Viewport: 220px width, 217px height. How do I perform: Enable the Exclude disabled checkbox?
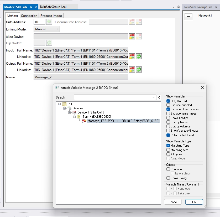168,105
